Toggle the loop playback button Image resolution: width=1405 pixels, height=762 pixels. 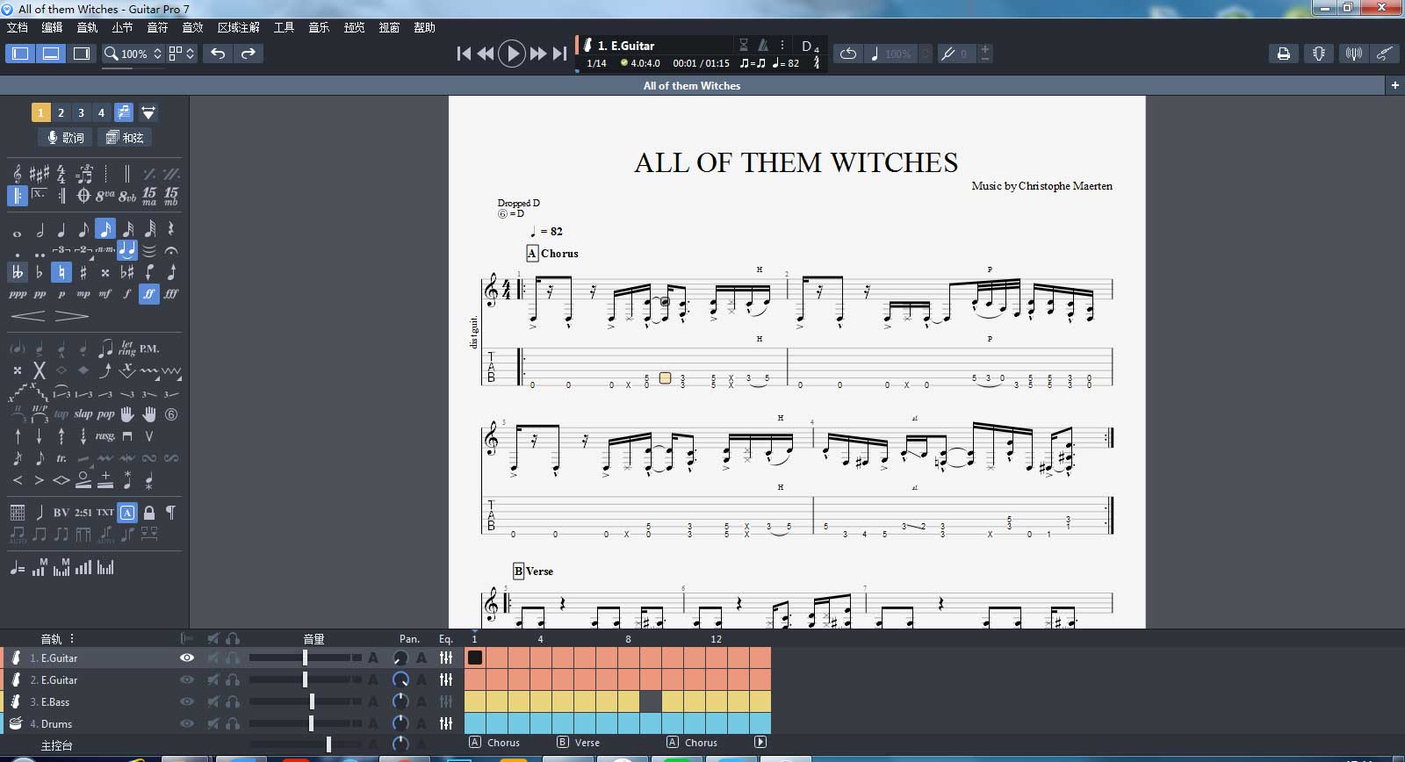coord(847,54)
